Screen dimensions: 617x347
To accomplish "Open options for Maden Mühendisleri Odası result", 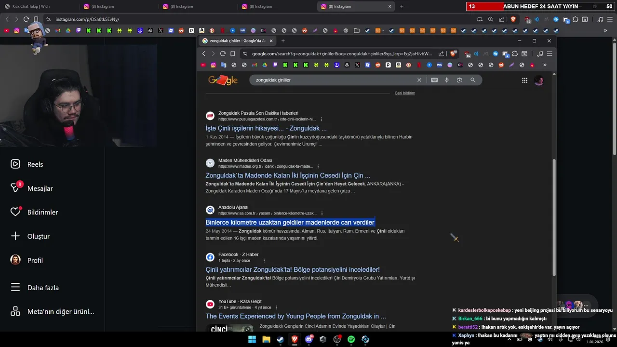I will [318, 166].
